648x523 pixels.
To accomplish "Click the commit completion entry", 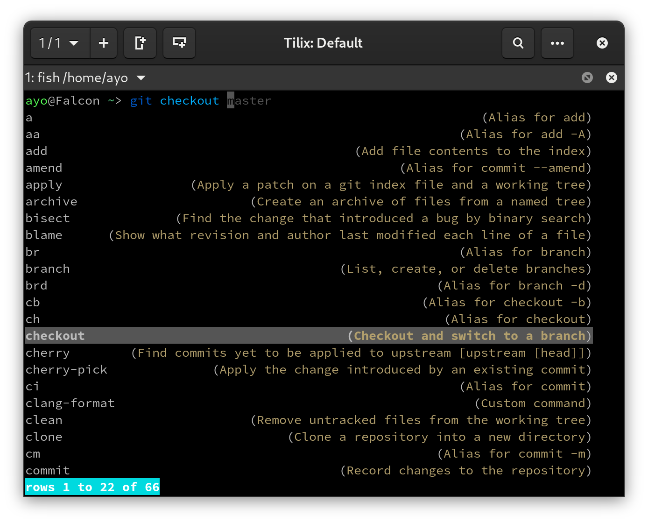I will tap(48, 470).
